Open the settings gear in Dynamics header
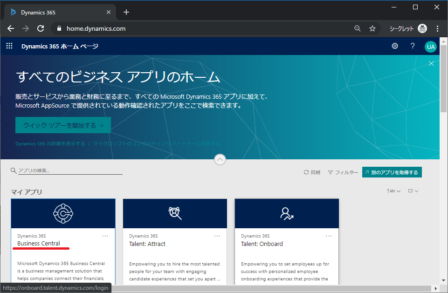Image resolution: width=448 pixels, height=293 pixels. point(395,46)
